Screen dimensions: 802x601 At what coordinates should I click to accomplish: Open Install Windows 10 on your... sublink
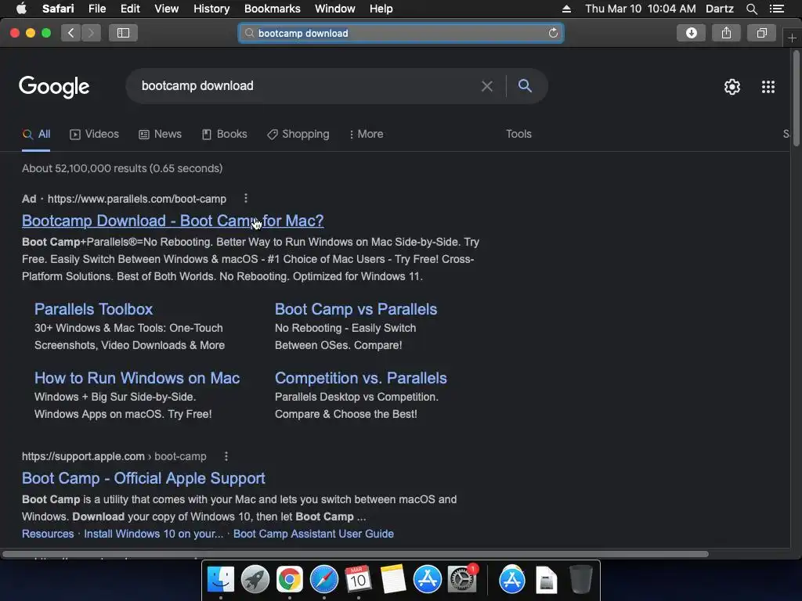pos(154,534)
